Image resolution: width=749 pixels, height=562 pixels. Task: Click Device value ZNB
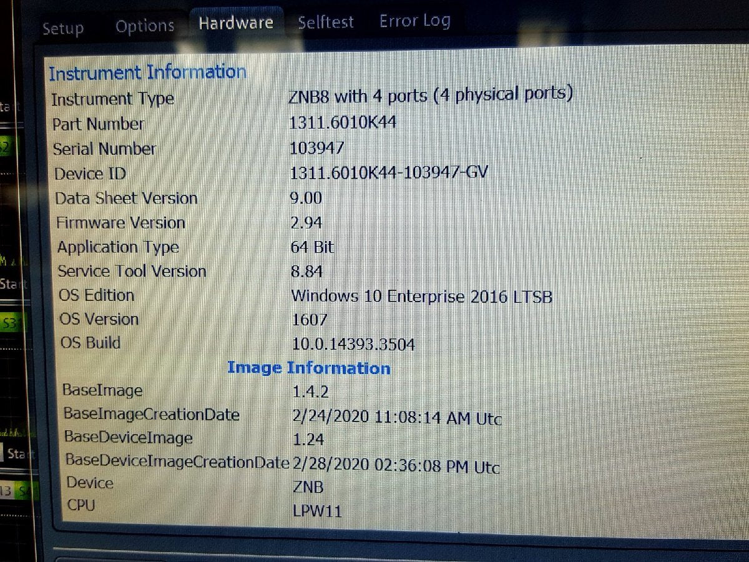coord(308,487)
